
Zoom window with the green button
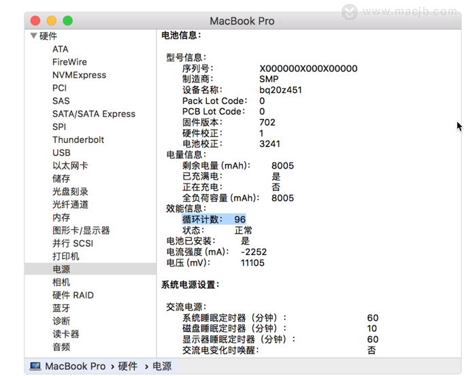[x=68, y=20]
